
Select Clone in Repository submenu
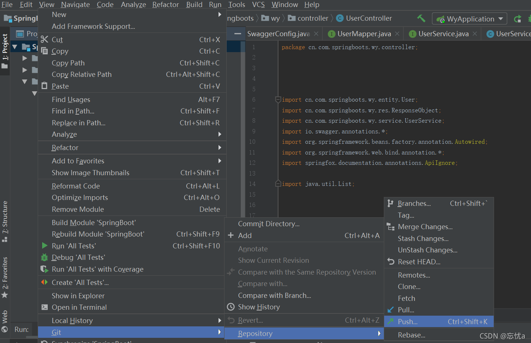coord(439,286)
